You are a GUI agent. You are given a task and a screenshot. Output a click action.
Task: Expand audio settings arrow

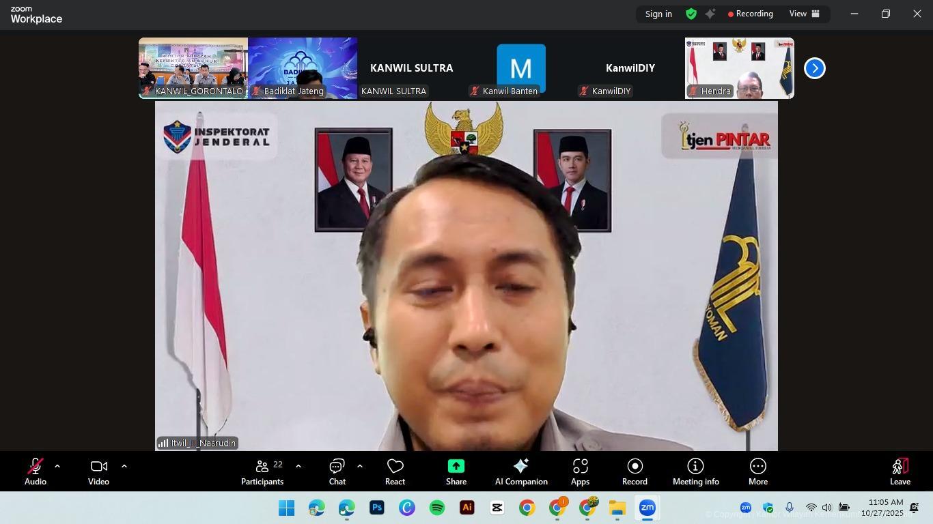(57, 466)
